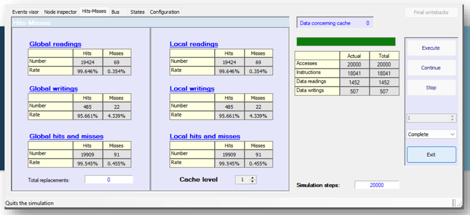Image resolution: width=470 pixels, height=215 pixels.
Task: Select Global writings misses number 22
Action: click(x=116, y=107)
